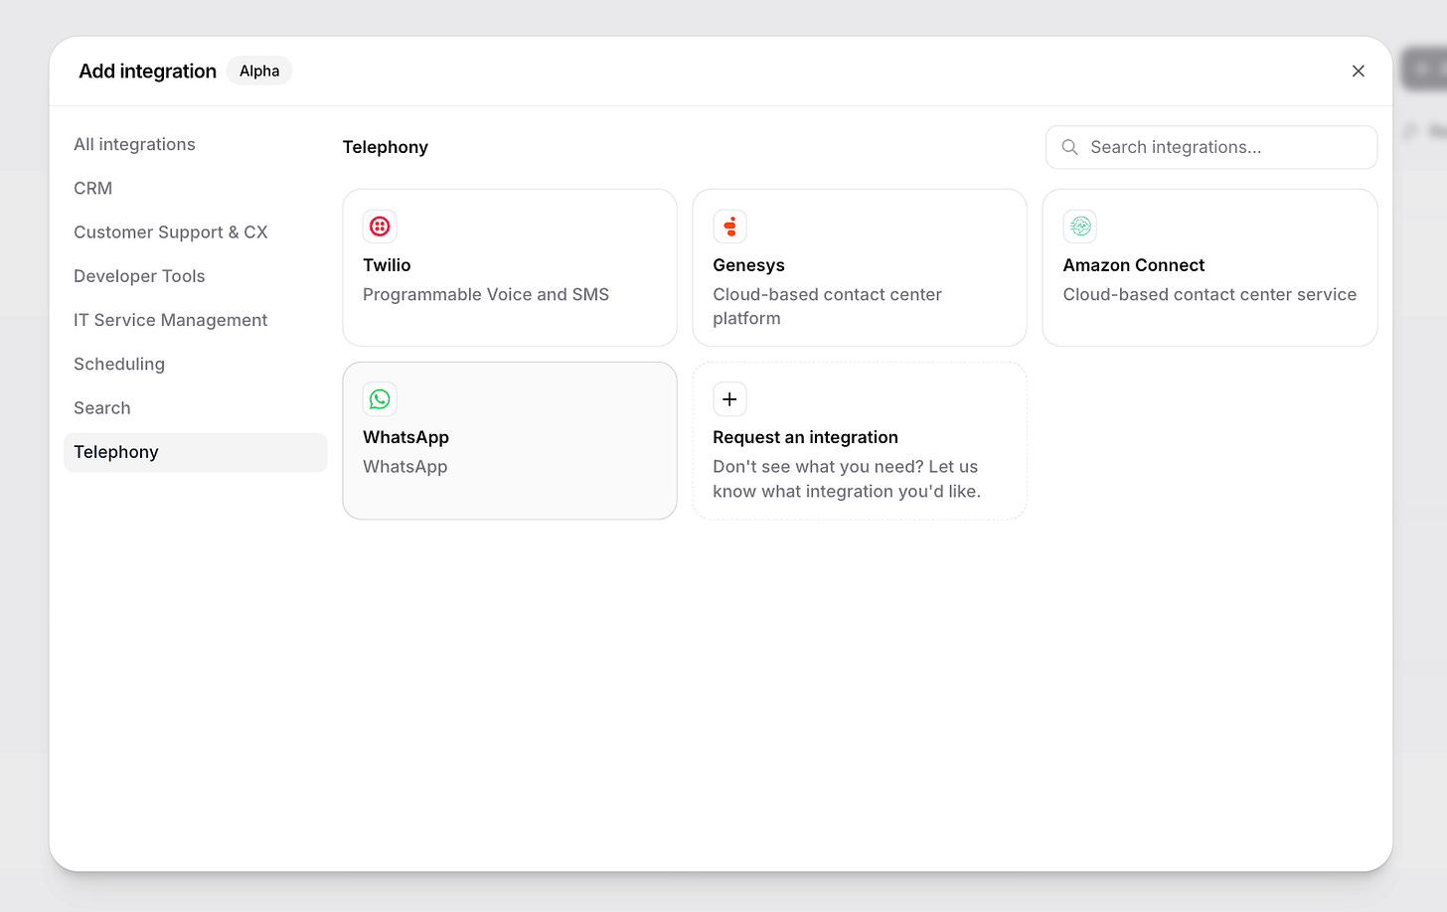Select the Scheduling category
The width and height of the screenshot is (1447, 912).
196,365
